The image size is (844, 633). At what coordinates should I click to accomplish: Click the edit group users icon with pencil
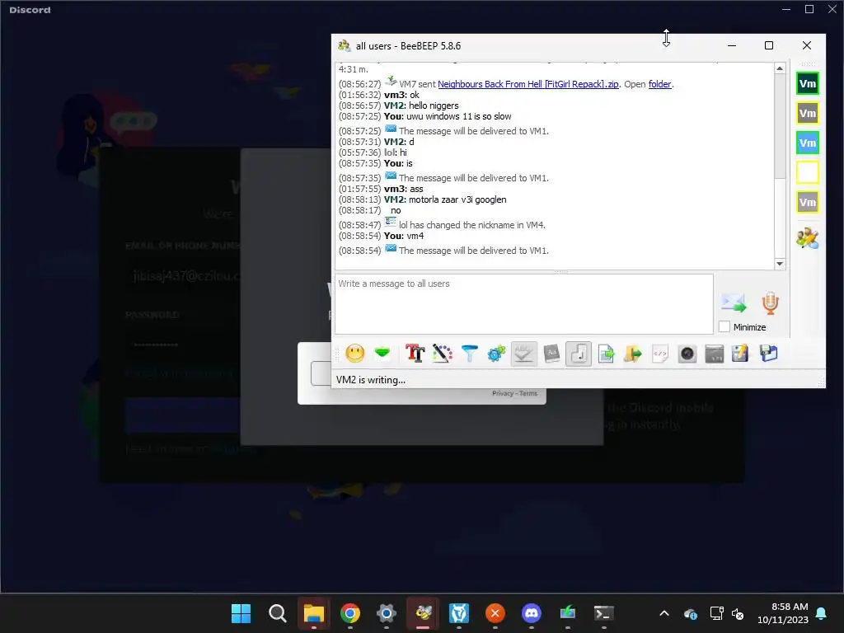point(808,237)
